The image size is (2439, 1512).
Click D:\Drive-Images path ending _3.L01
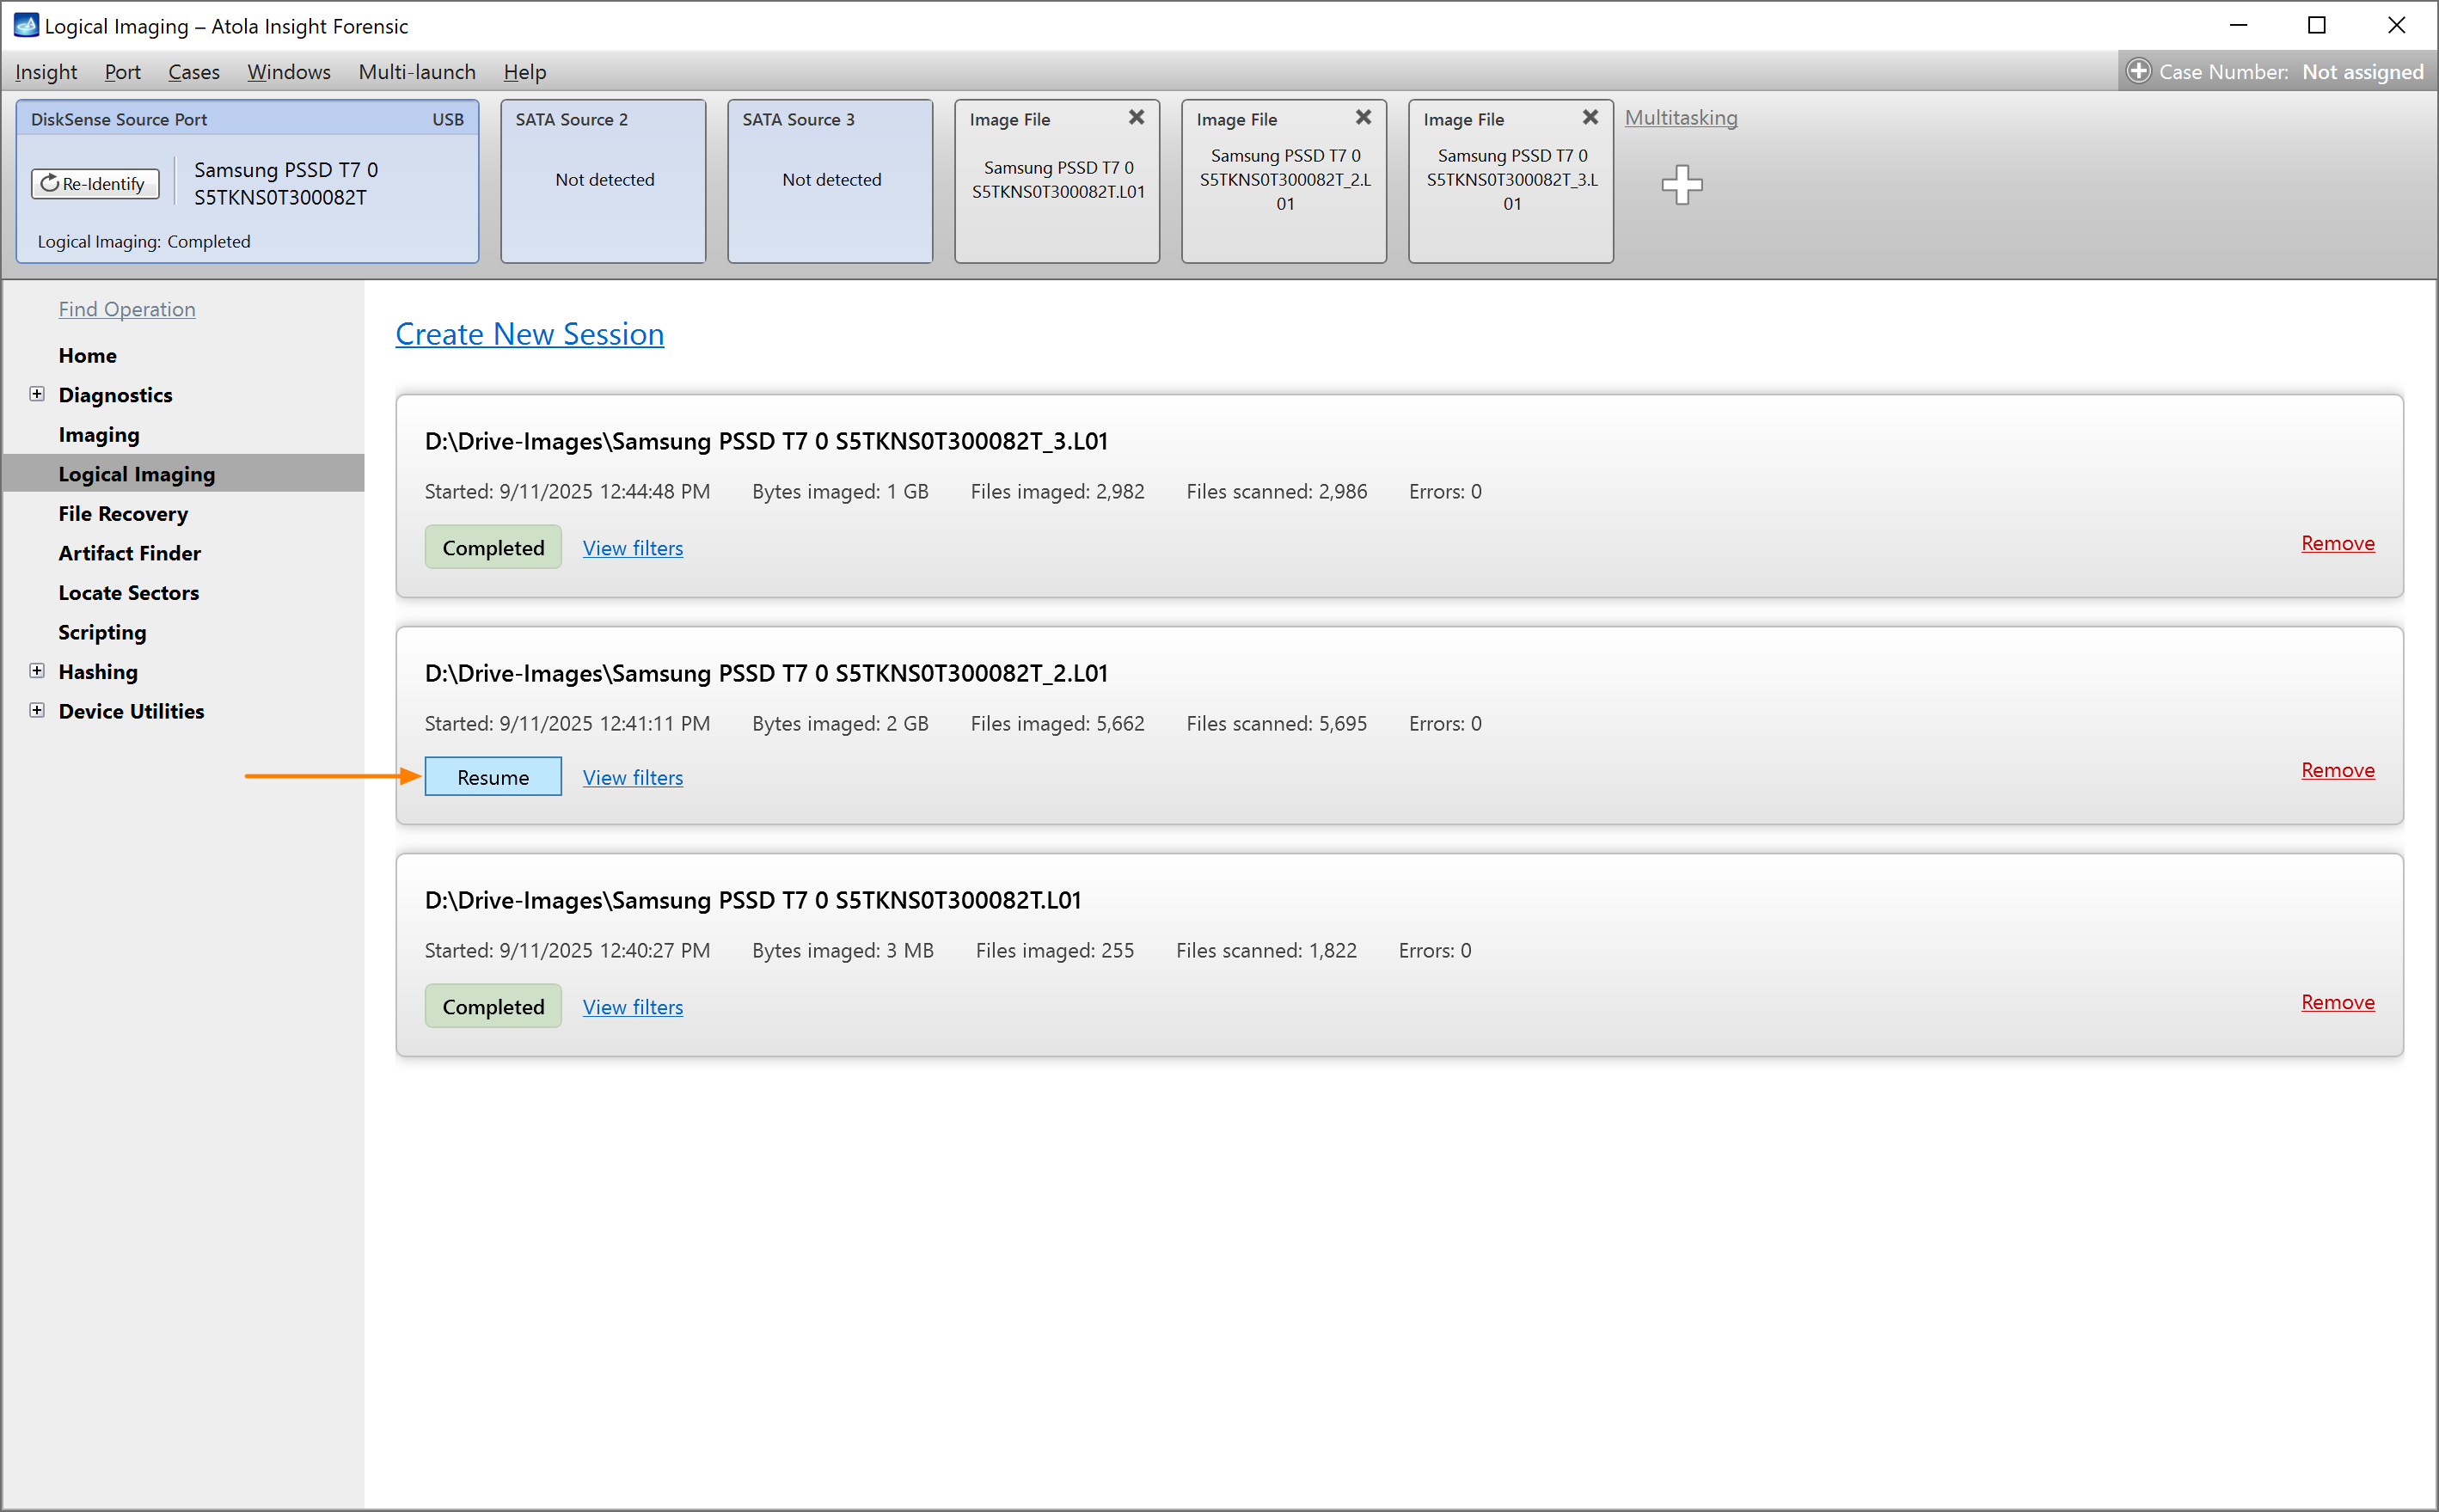(x=766, y=441)
